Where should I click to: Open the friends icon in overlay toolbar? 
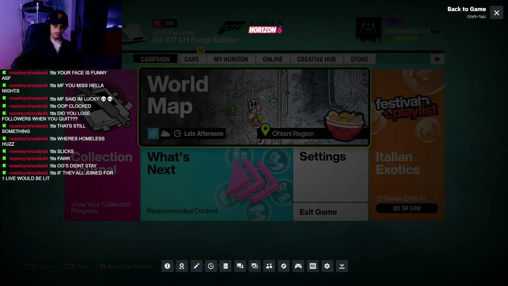(269, 266)
